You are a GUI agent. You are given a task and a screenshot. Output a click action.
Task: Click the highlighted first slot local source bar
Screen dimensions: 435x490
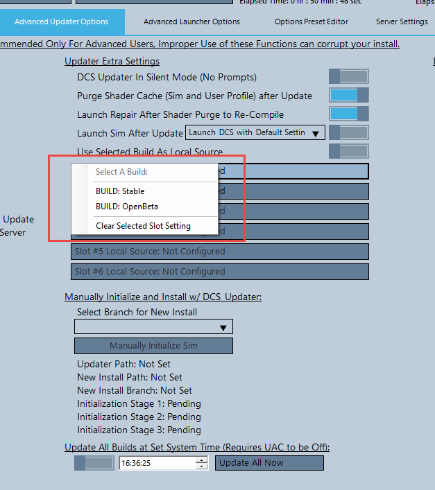(x=293, y=171)
